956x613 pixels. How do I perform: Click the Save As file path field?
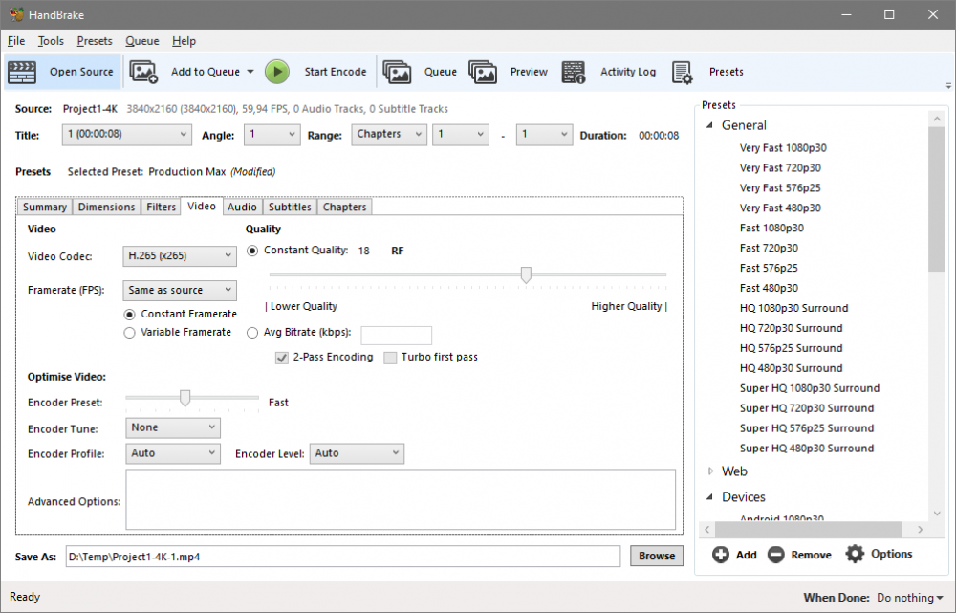(x=342, y=556)
